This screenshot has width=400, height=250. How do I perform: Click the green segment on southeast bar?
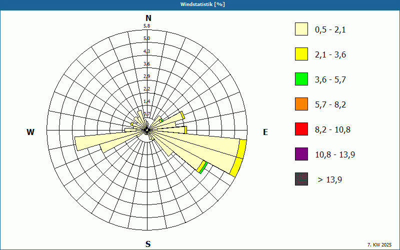(203, 167)
